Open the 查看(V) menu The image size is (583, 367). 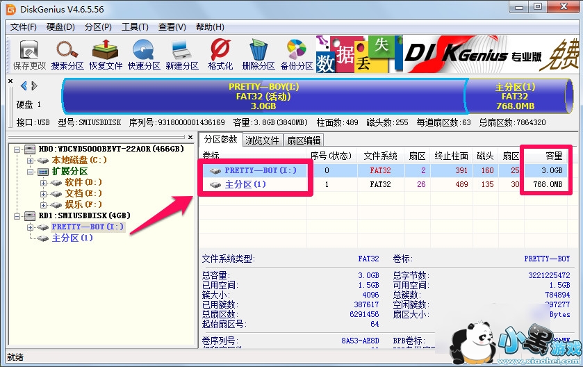tap(172, 27)
